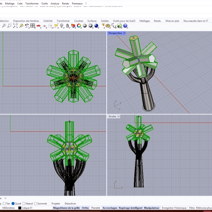
Task: Uncheck the Quad object snap
Action: (13, 204)
